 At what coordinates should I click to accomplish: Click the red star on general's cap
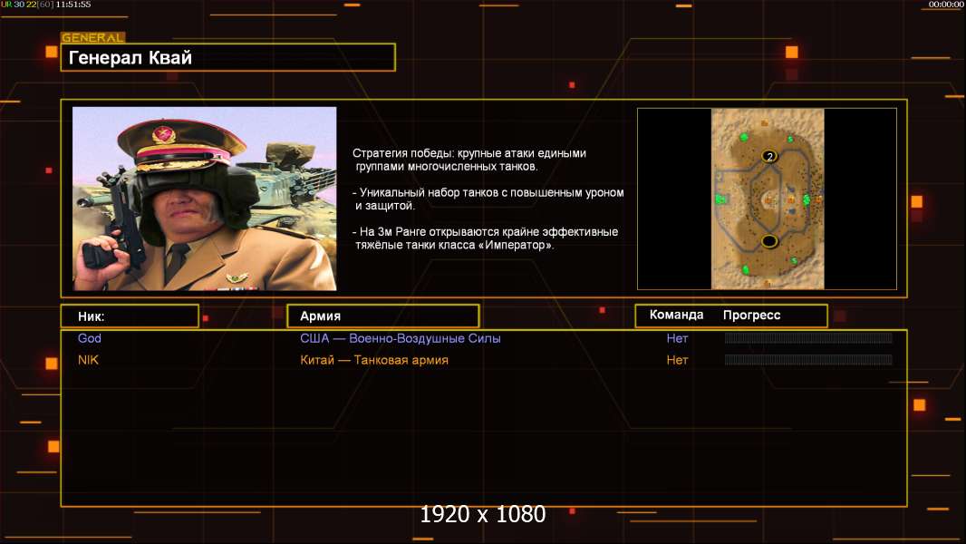coord(165,135)
